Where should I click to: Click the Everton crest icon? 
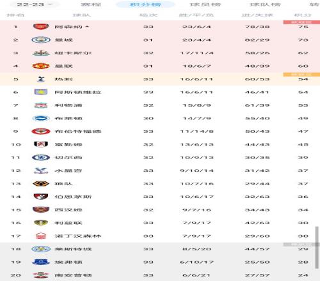41,262
